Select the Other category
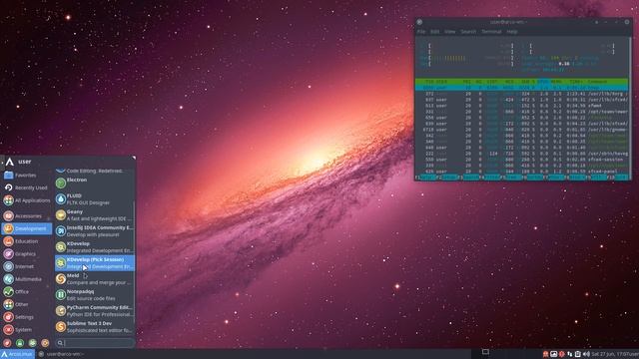The height and width of the screenshot is (359, 639). (x=27, y=304)
